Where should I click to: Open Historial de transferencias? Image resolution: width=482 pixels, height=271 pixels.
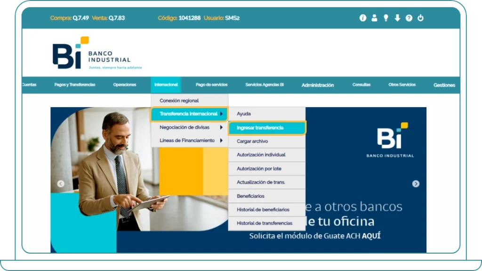(266, 223)
